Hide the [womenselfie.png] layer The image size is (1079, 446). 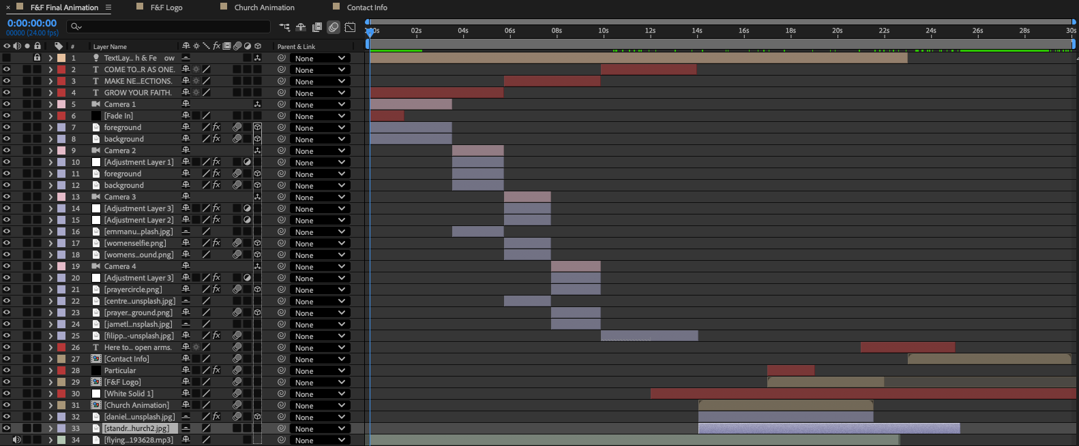(x=7, y=243)
